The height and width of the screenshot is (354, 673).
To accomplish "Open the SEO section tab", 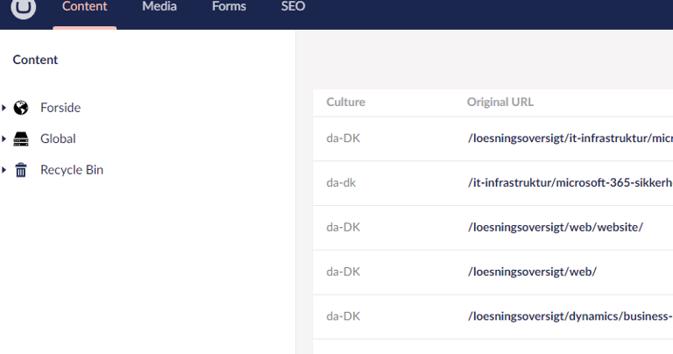I will click(x=293, y=7).
